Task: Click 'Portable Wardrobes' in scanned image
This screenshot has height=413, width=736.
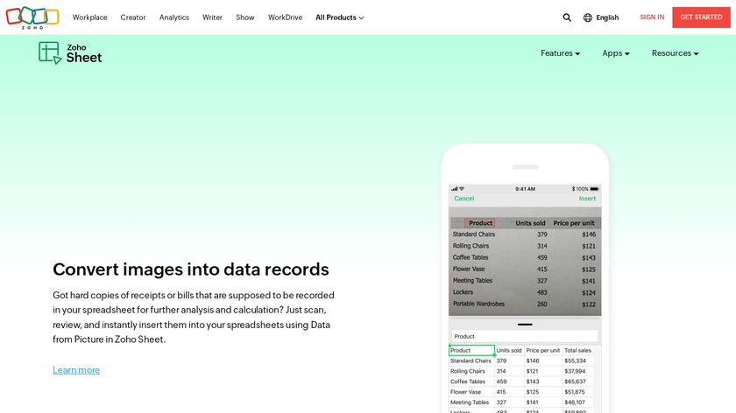Action: coord(478,304)
